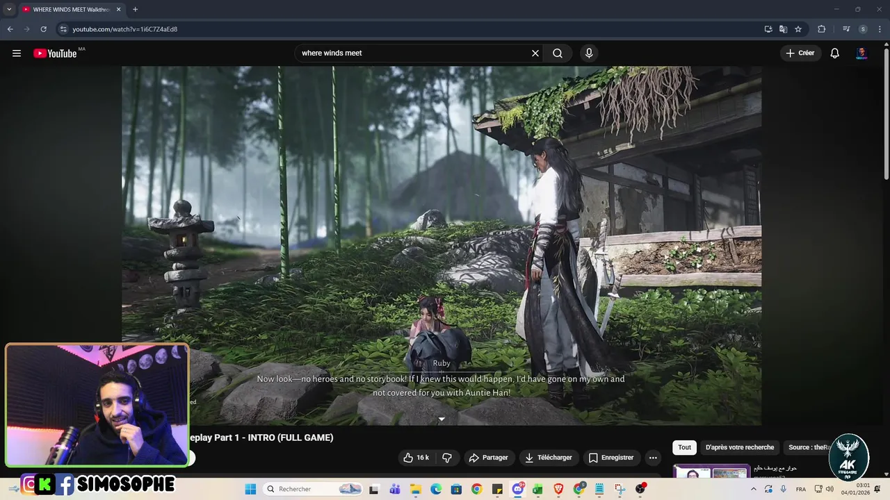Image resolution: width=890 pixels, height=500 pixels.
Task: Click the magnifier search button
Action: pos(558,53)
